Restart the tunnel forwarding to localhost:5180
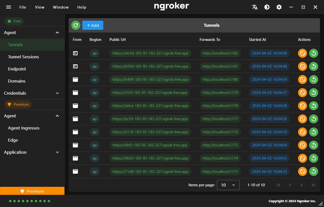The width and height of the screenshot is (324, 207). pos(314,80)
